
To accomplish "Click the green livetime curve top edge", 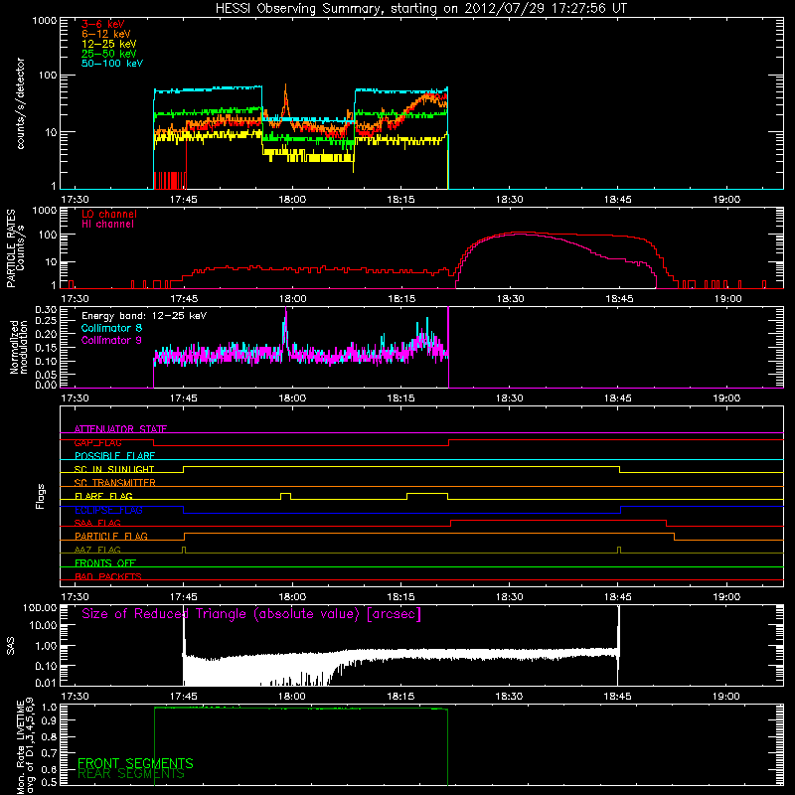I will 301,709.
